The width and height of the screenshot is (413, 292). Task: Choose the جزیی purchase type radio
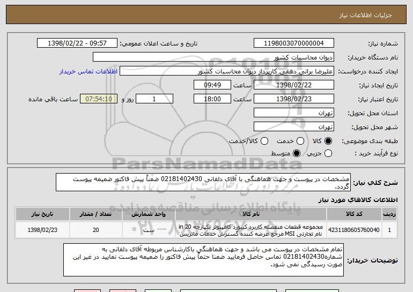(x=328, y=153)
